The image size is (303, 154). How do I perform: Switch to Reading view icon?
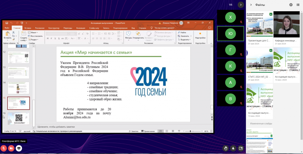click(x=173, y=131)
